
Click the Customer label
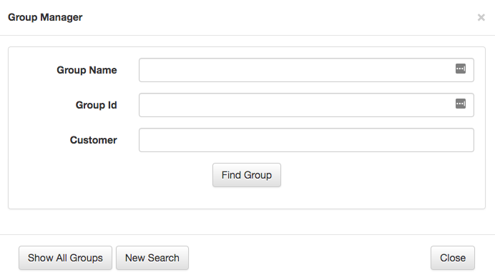[x=94, y=140]
